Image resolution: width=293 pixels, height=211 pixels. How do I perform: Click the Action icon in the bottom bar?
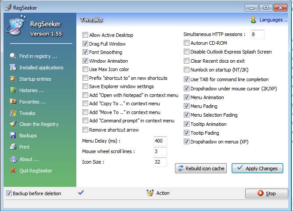tap(150, 193)
